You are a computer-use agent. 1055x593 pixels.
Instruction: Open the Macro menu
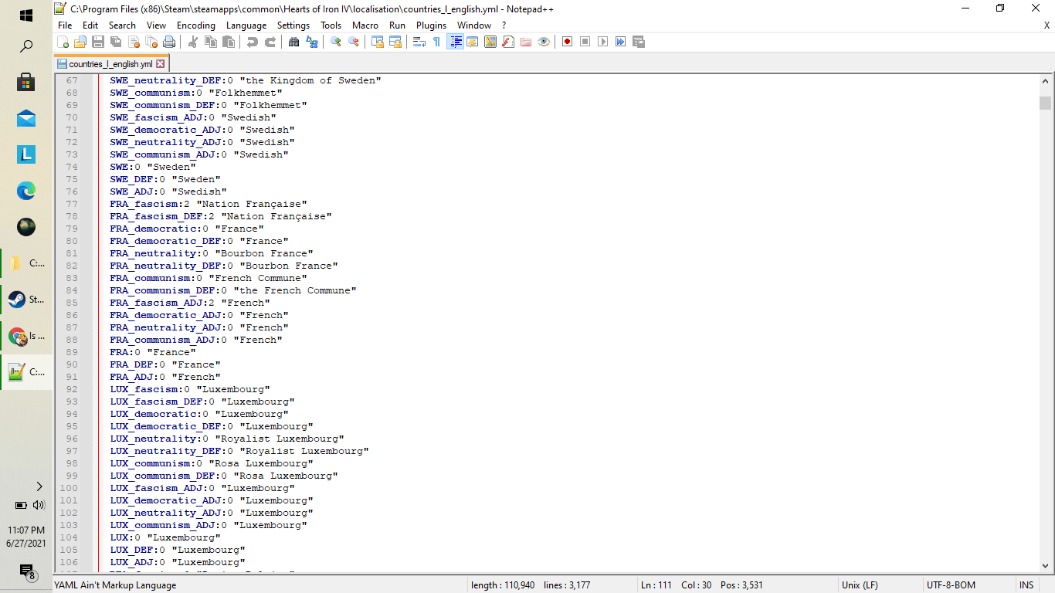point(365,25)
